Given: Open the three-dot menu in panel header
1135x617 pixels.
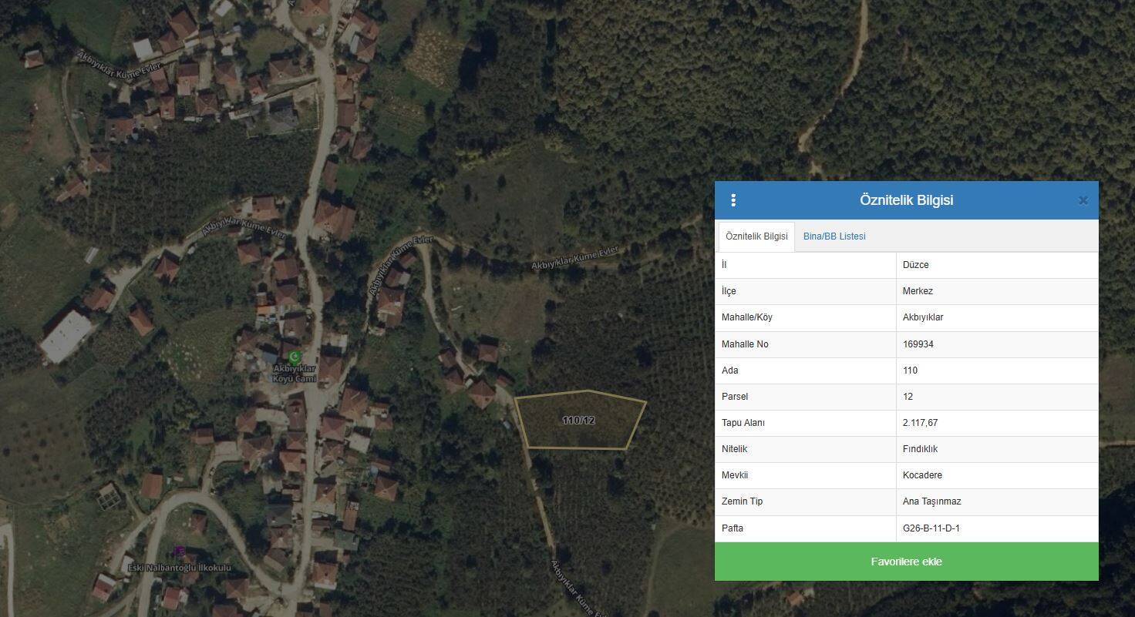Looking at the screenshot, I should coord(733,200).
